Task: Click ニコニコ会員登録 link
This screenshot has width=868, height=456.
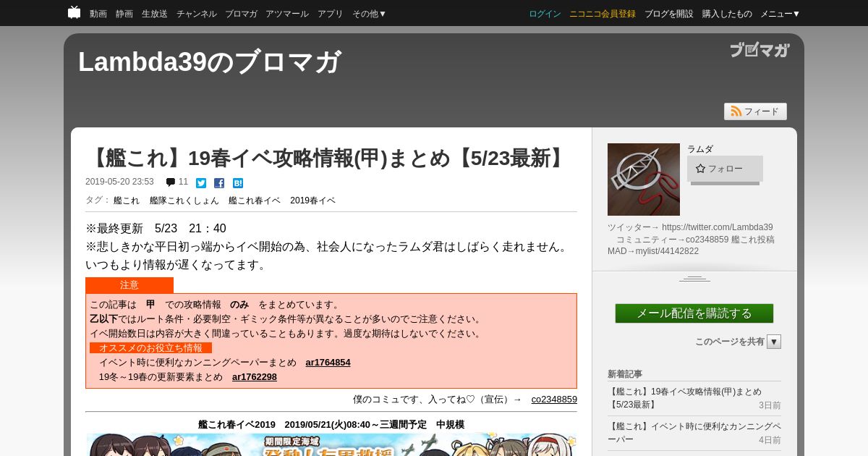Action: pyautogui.click(x=603, y=14)
